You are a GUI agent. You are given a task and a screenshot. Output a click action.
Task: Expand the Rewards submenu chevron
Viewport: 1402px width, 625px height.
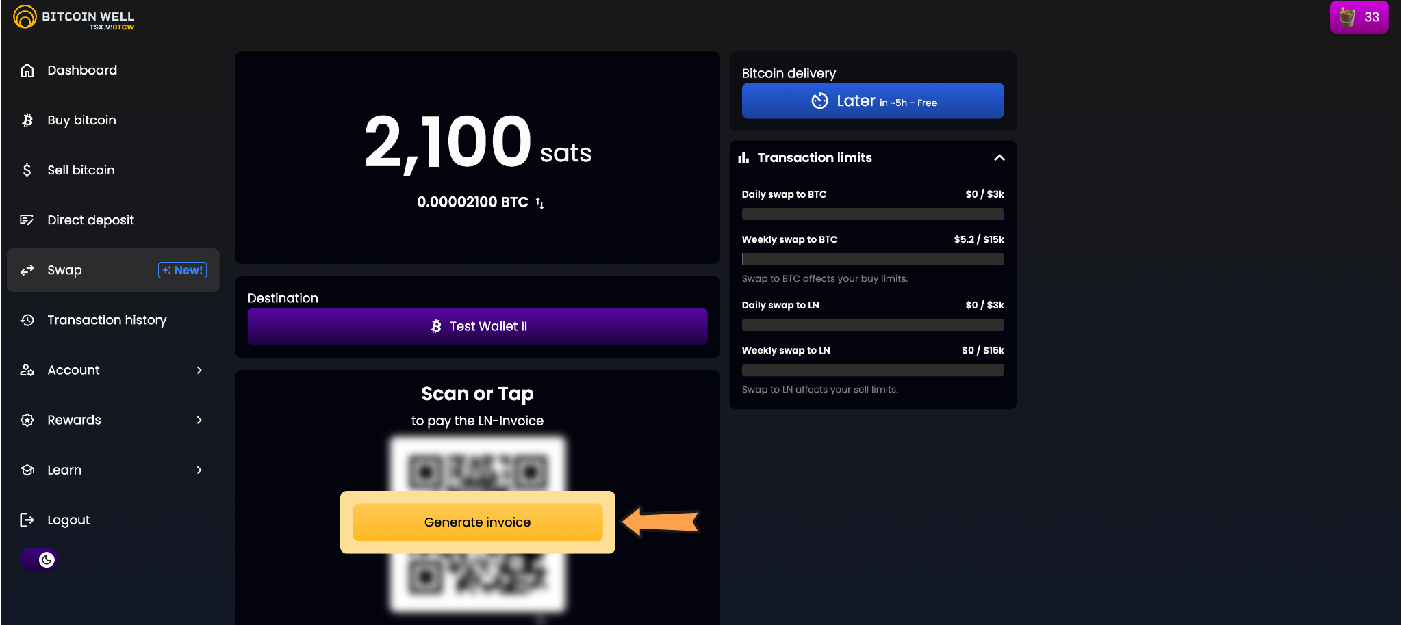pyautogui.click(x=199, y=420)
